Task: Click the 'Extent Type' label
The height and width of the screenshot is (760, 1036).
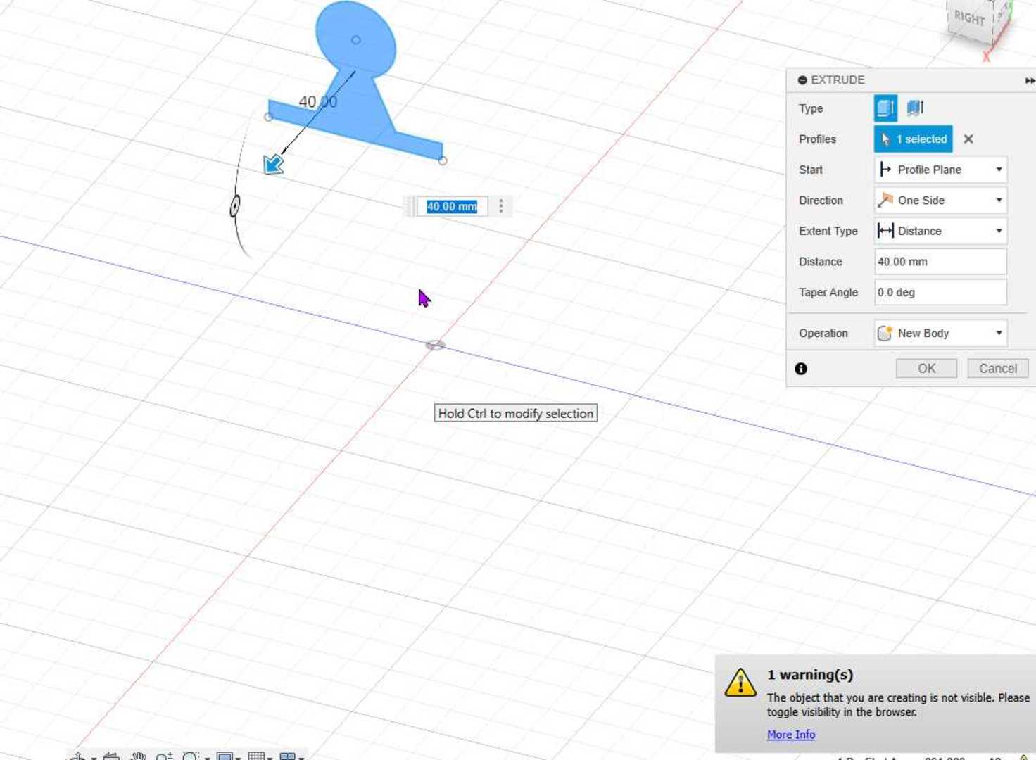Action: coord(828,232)
